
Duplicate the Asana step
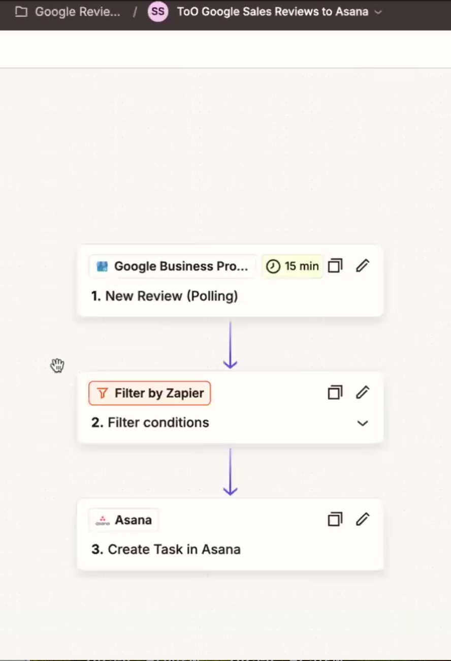pos(335,519)
